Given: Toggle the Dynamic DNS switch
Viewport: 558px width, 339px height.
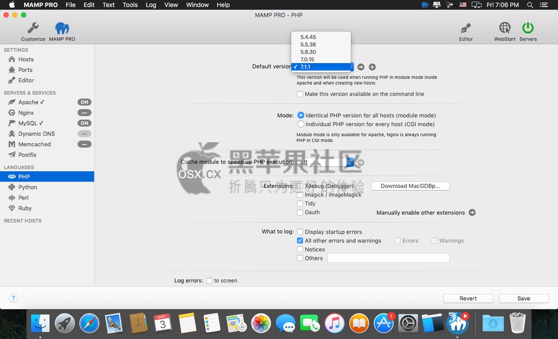Looking at the screenshot, I should click(x=84, y=134).
